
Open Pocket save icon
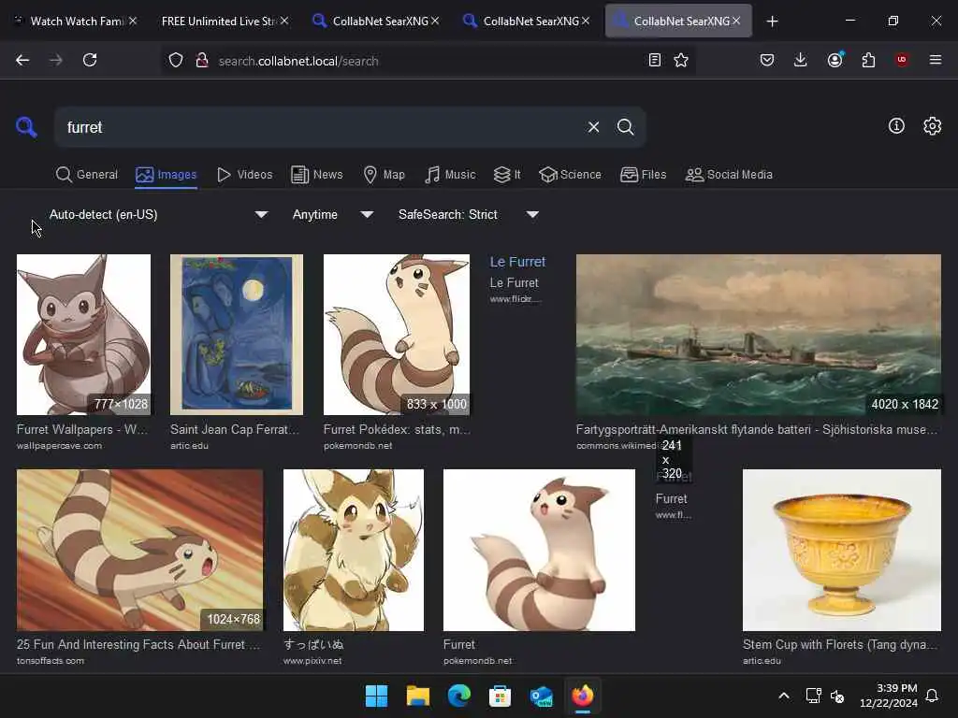click(767, 60)
